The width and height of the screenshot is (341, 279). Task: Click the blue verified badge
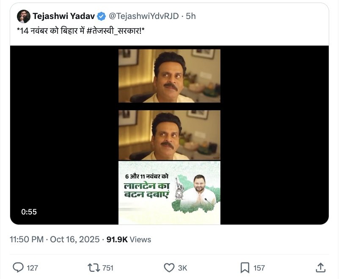(102, 16)
